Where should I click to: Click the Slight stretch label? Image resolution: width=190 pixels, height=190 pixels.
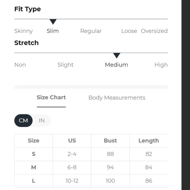[66, 65]
